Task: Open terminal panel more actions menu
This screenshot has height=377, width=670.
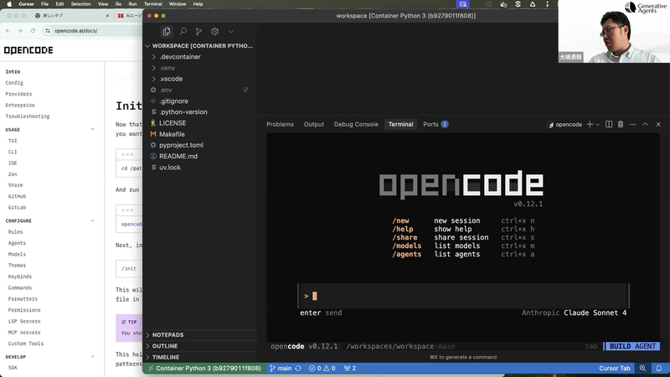Action: (x=633, y=124)
